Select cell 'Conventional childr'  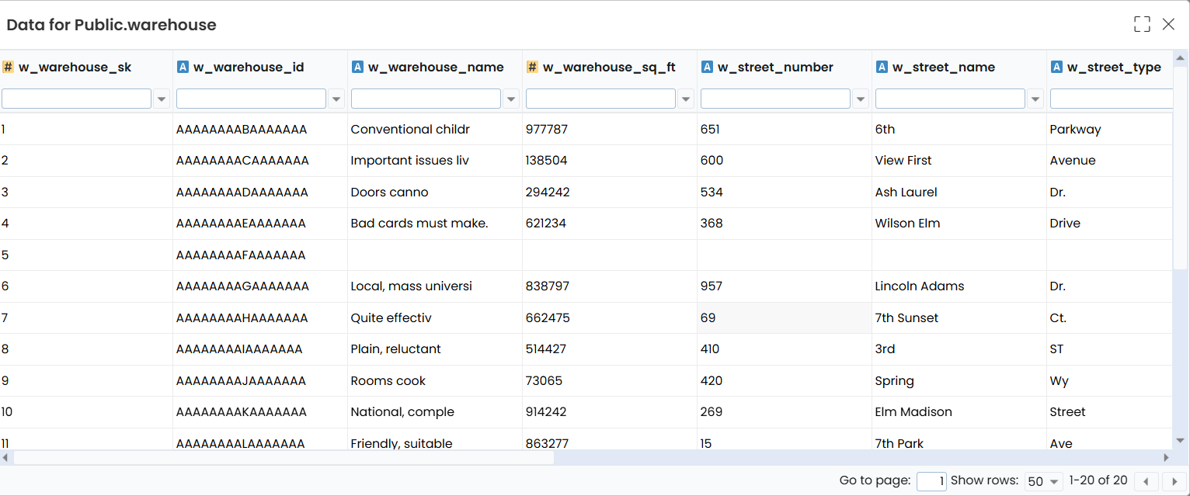point(435,130)
